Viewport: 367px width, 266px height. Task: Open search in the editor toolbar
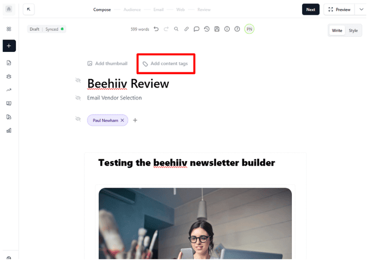(176, 29)
